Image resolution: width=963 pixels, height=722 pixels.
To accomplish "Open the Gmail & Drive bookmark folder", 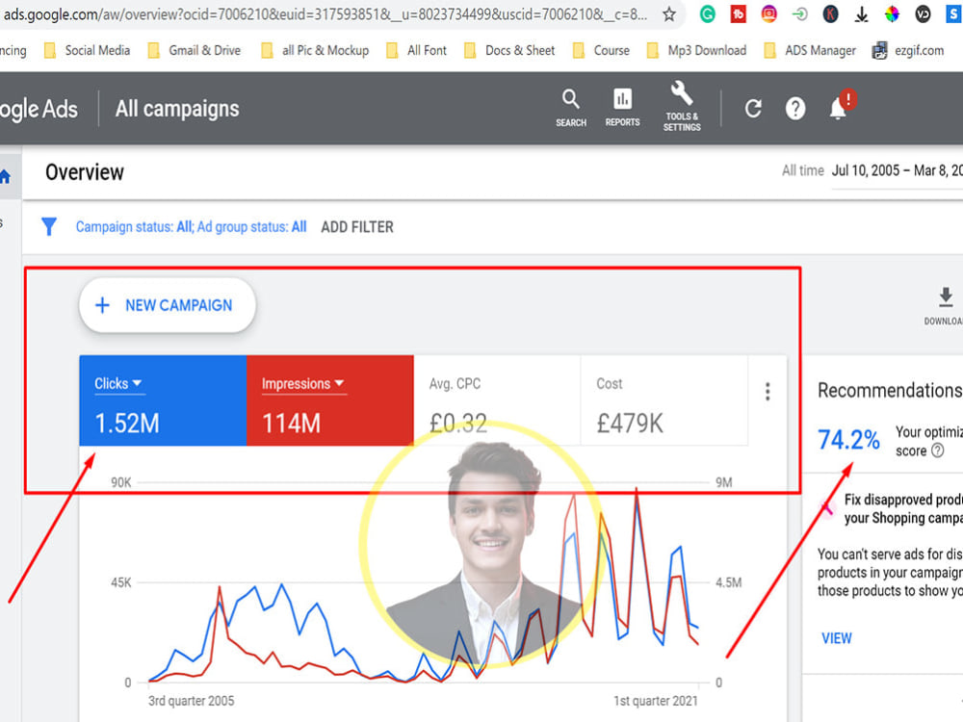I will pos(195,50).
